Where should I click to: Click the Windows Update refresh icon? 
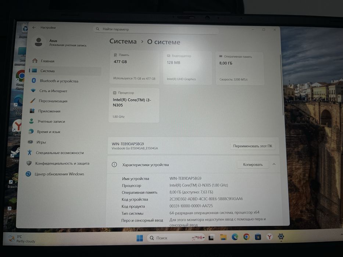(28, 174)
